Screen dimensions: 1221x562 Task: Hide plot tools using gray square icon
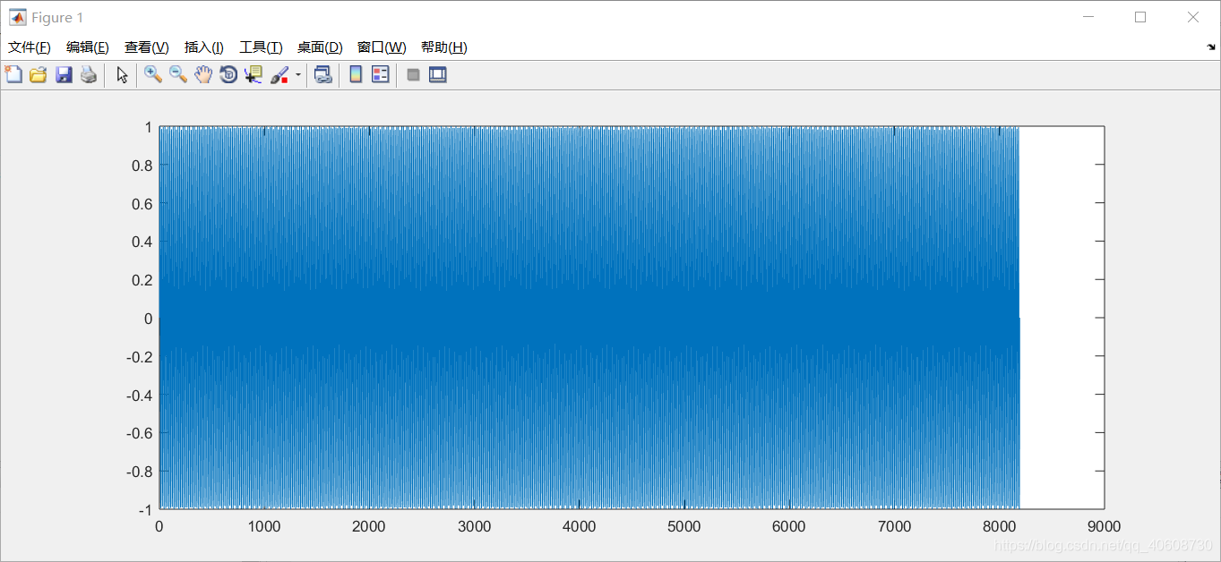(x=413, y=75)
